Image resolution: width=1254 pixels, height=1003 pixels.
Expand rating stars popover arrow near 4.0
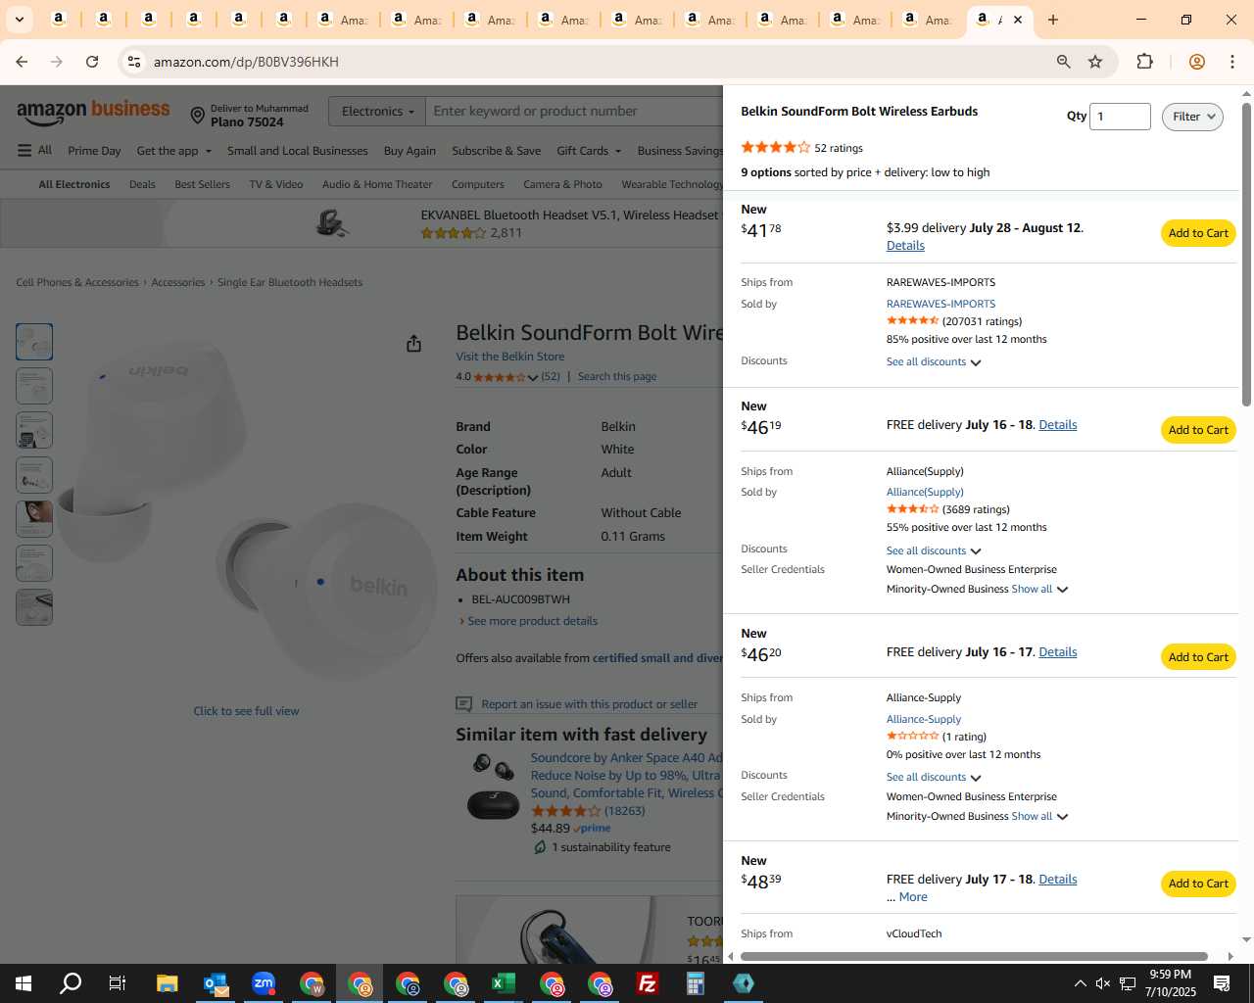click(x=533, y=377)
